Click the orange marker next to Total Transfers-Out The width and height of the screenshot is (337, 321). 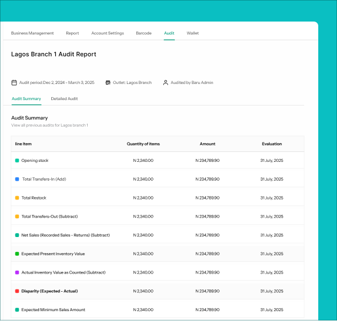pos(17,217)
